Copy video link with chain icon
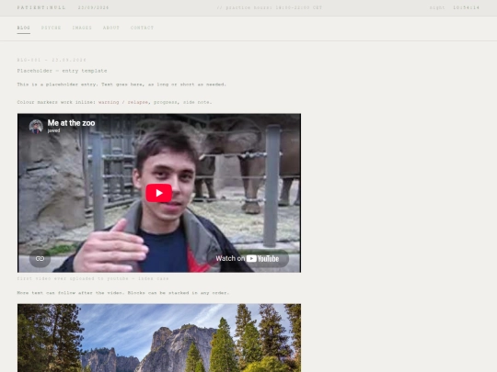 point(40,258)
